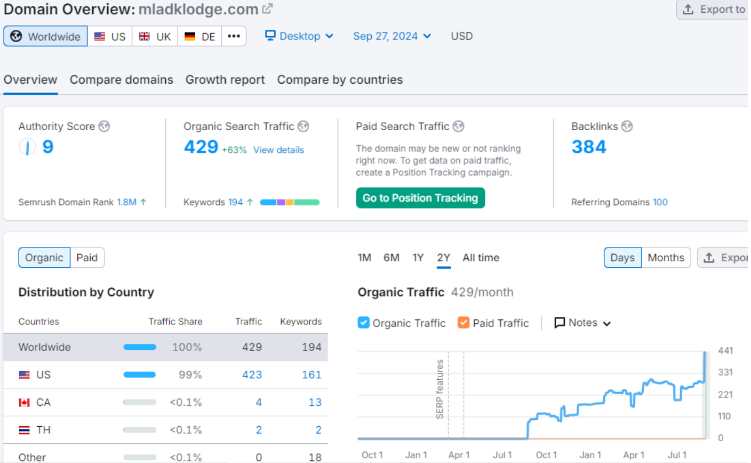The width and height of the screenshot is (751, 463).
Task: Open the Backlinks 384 value
Action: point(589,147)
